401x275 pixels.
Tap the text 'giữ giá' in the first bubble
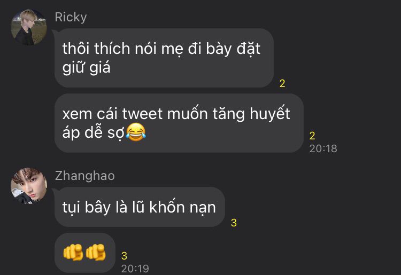pyautogui.click(x=87, y=68)
